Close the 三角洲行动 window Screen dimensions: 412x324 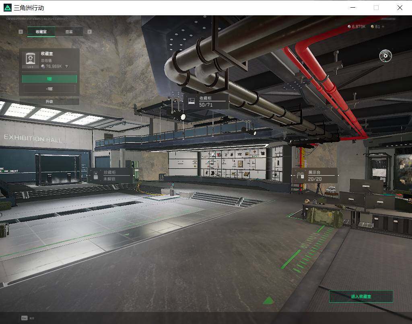coord(400,8)
